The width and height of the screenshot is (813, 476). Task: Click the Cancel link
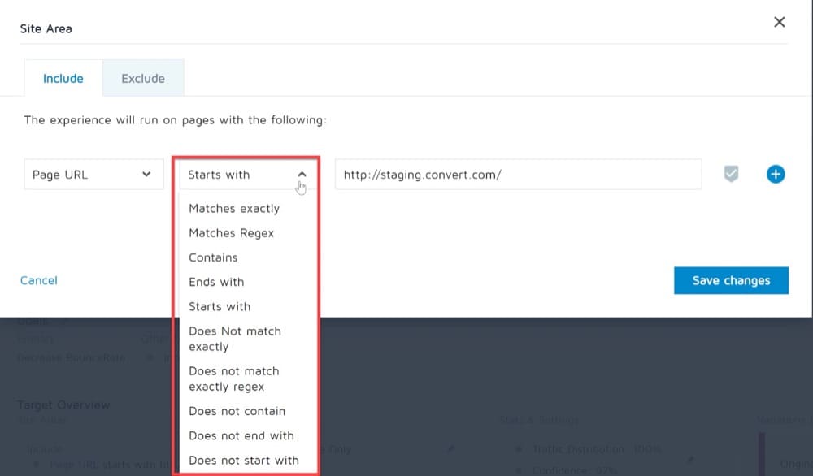pyautogui.click(x=39, y=280)
